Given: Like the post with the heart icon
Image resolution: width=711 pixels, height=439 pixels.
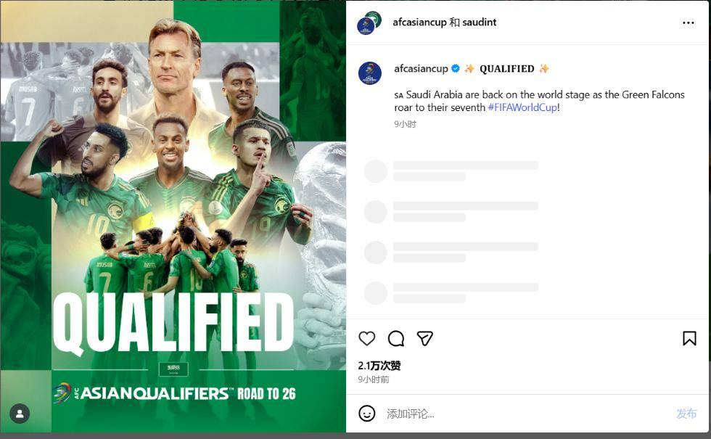Looking at the screenshot, I should pos(367,338).
